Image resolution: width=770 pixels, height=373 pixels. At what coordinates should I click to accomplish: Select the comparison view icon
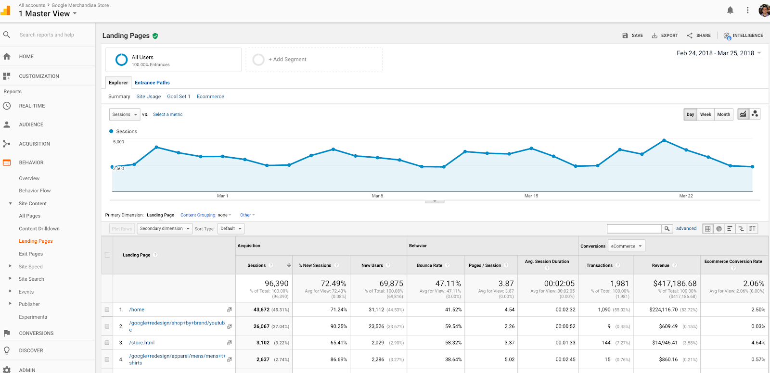(741, 229)
